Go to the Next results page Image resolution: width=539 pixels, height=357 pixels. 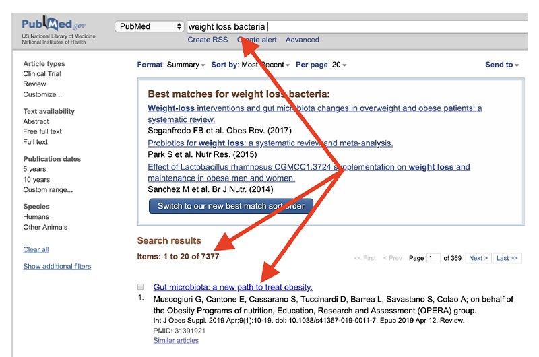478,259
